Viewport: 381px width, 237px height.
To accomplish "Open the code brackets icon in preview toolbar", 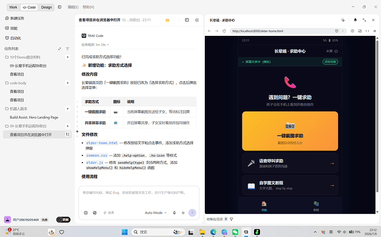I will pyautogui.click(x=367, y=31).
